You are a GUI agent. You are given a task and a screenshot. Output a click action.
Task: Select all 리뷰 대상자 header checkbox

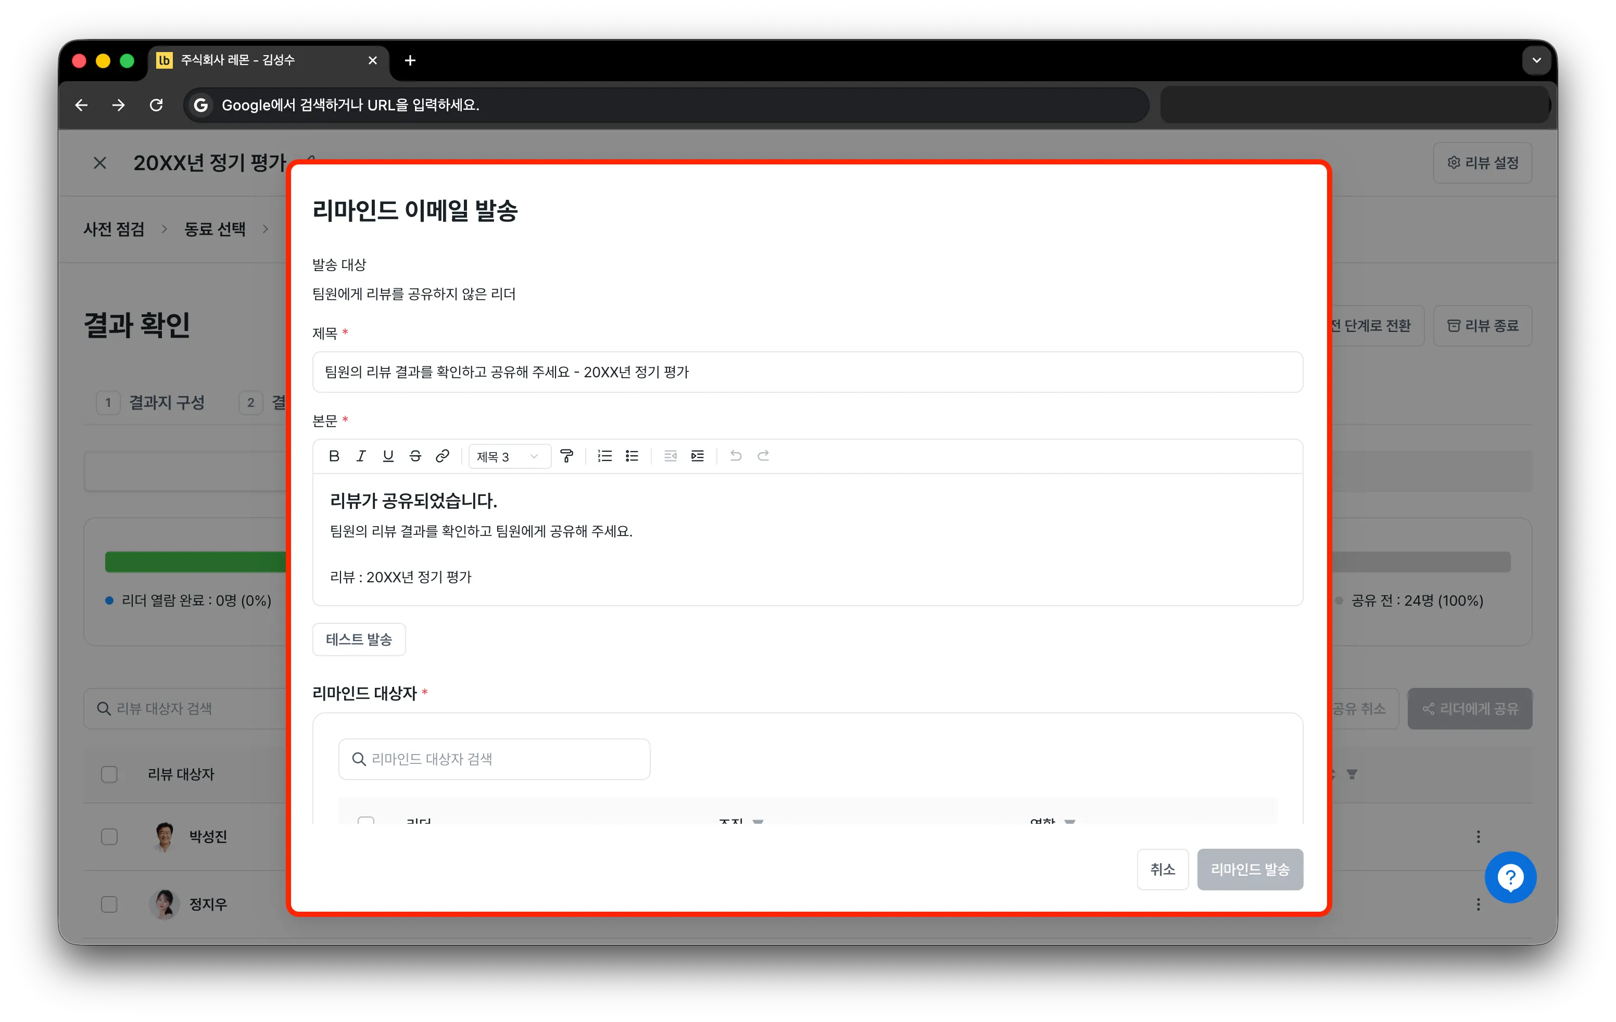coord(109,774)
